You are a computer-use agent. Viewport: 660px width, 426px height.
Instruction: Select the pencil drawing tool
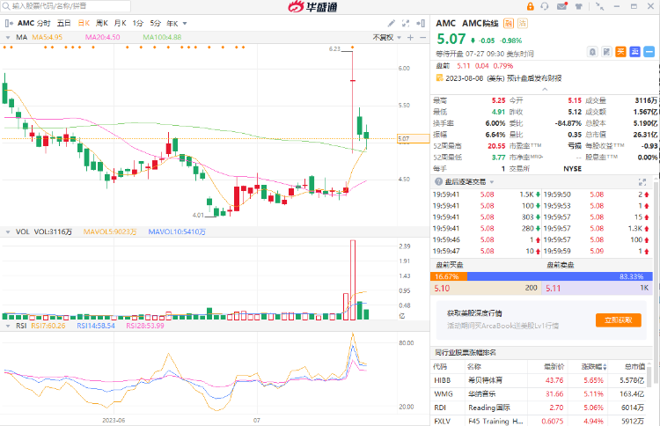pyautogui.click(x=391, y=23)
